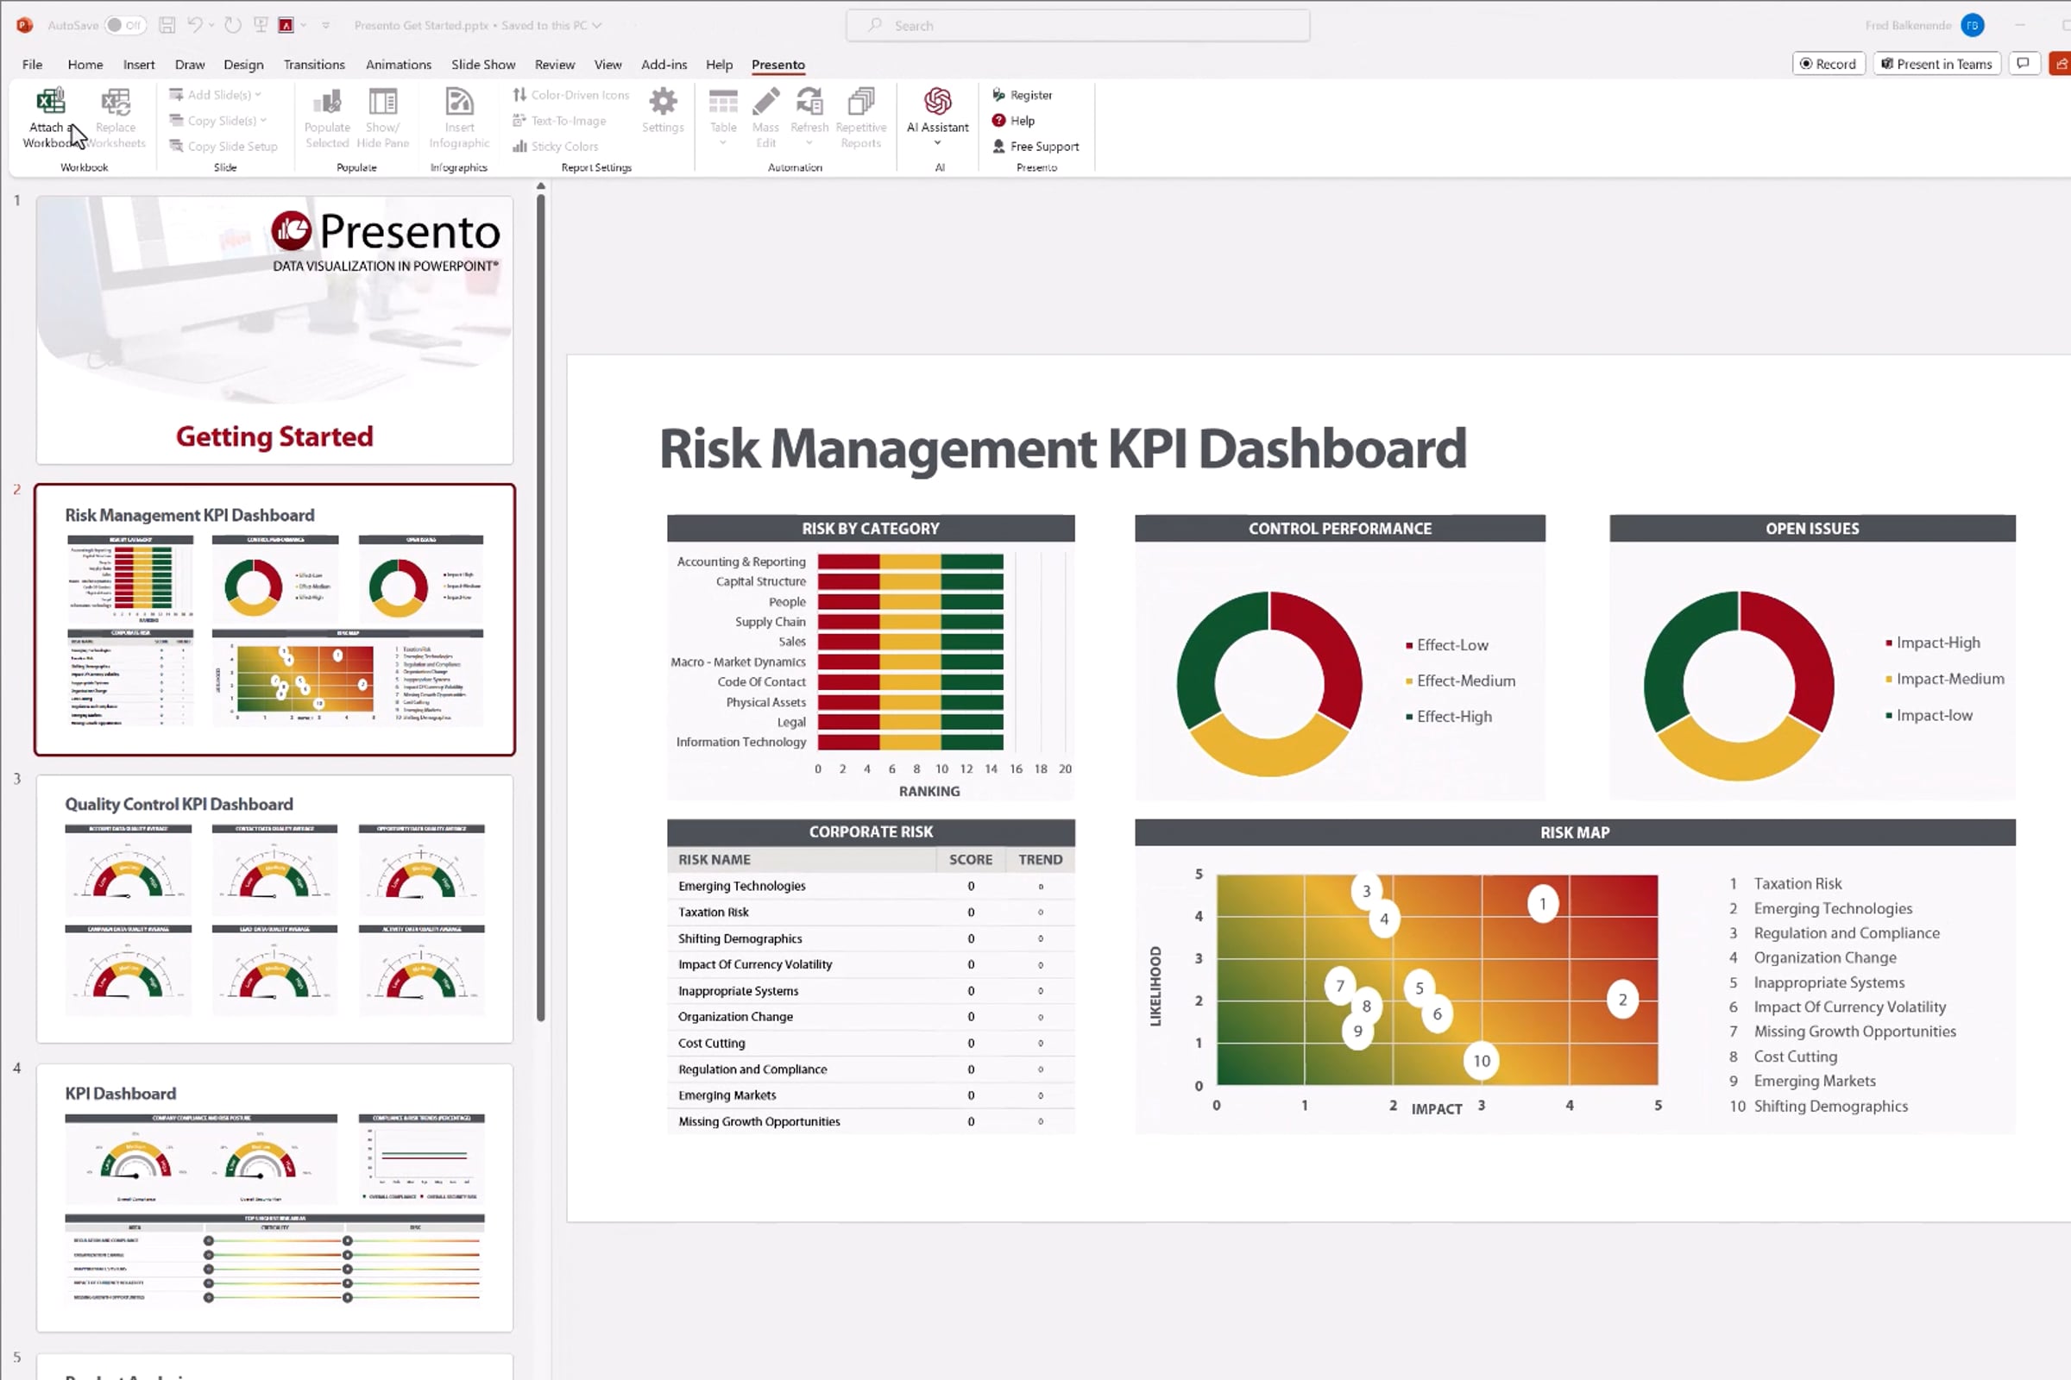Select the Mass Edit pencil icon

point(765,102)
